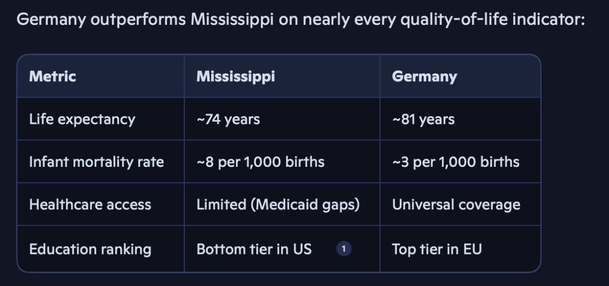Click the Bottom tier in US text
The image size is (609, 286).
[254, 249]
